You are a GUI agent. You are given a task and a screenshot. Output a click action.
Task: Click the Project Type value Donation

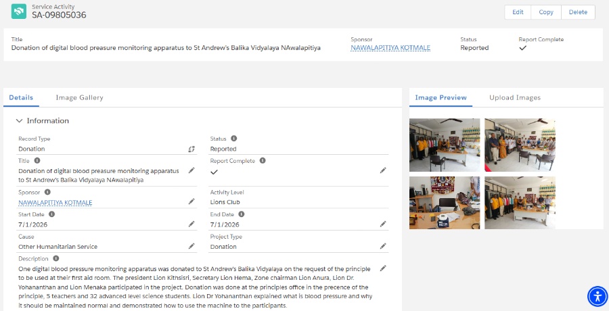223,247
